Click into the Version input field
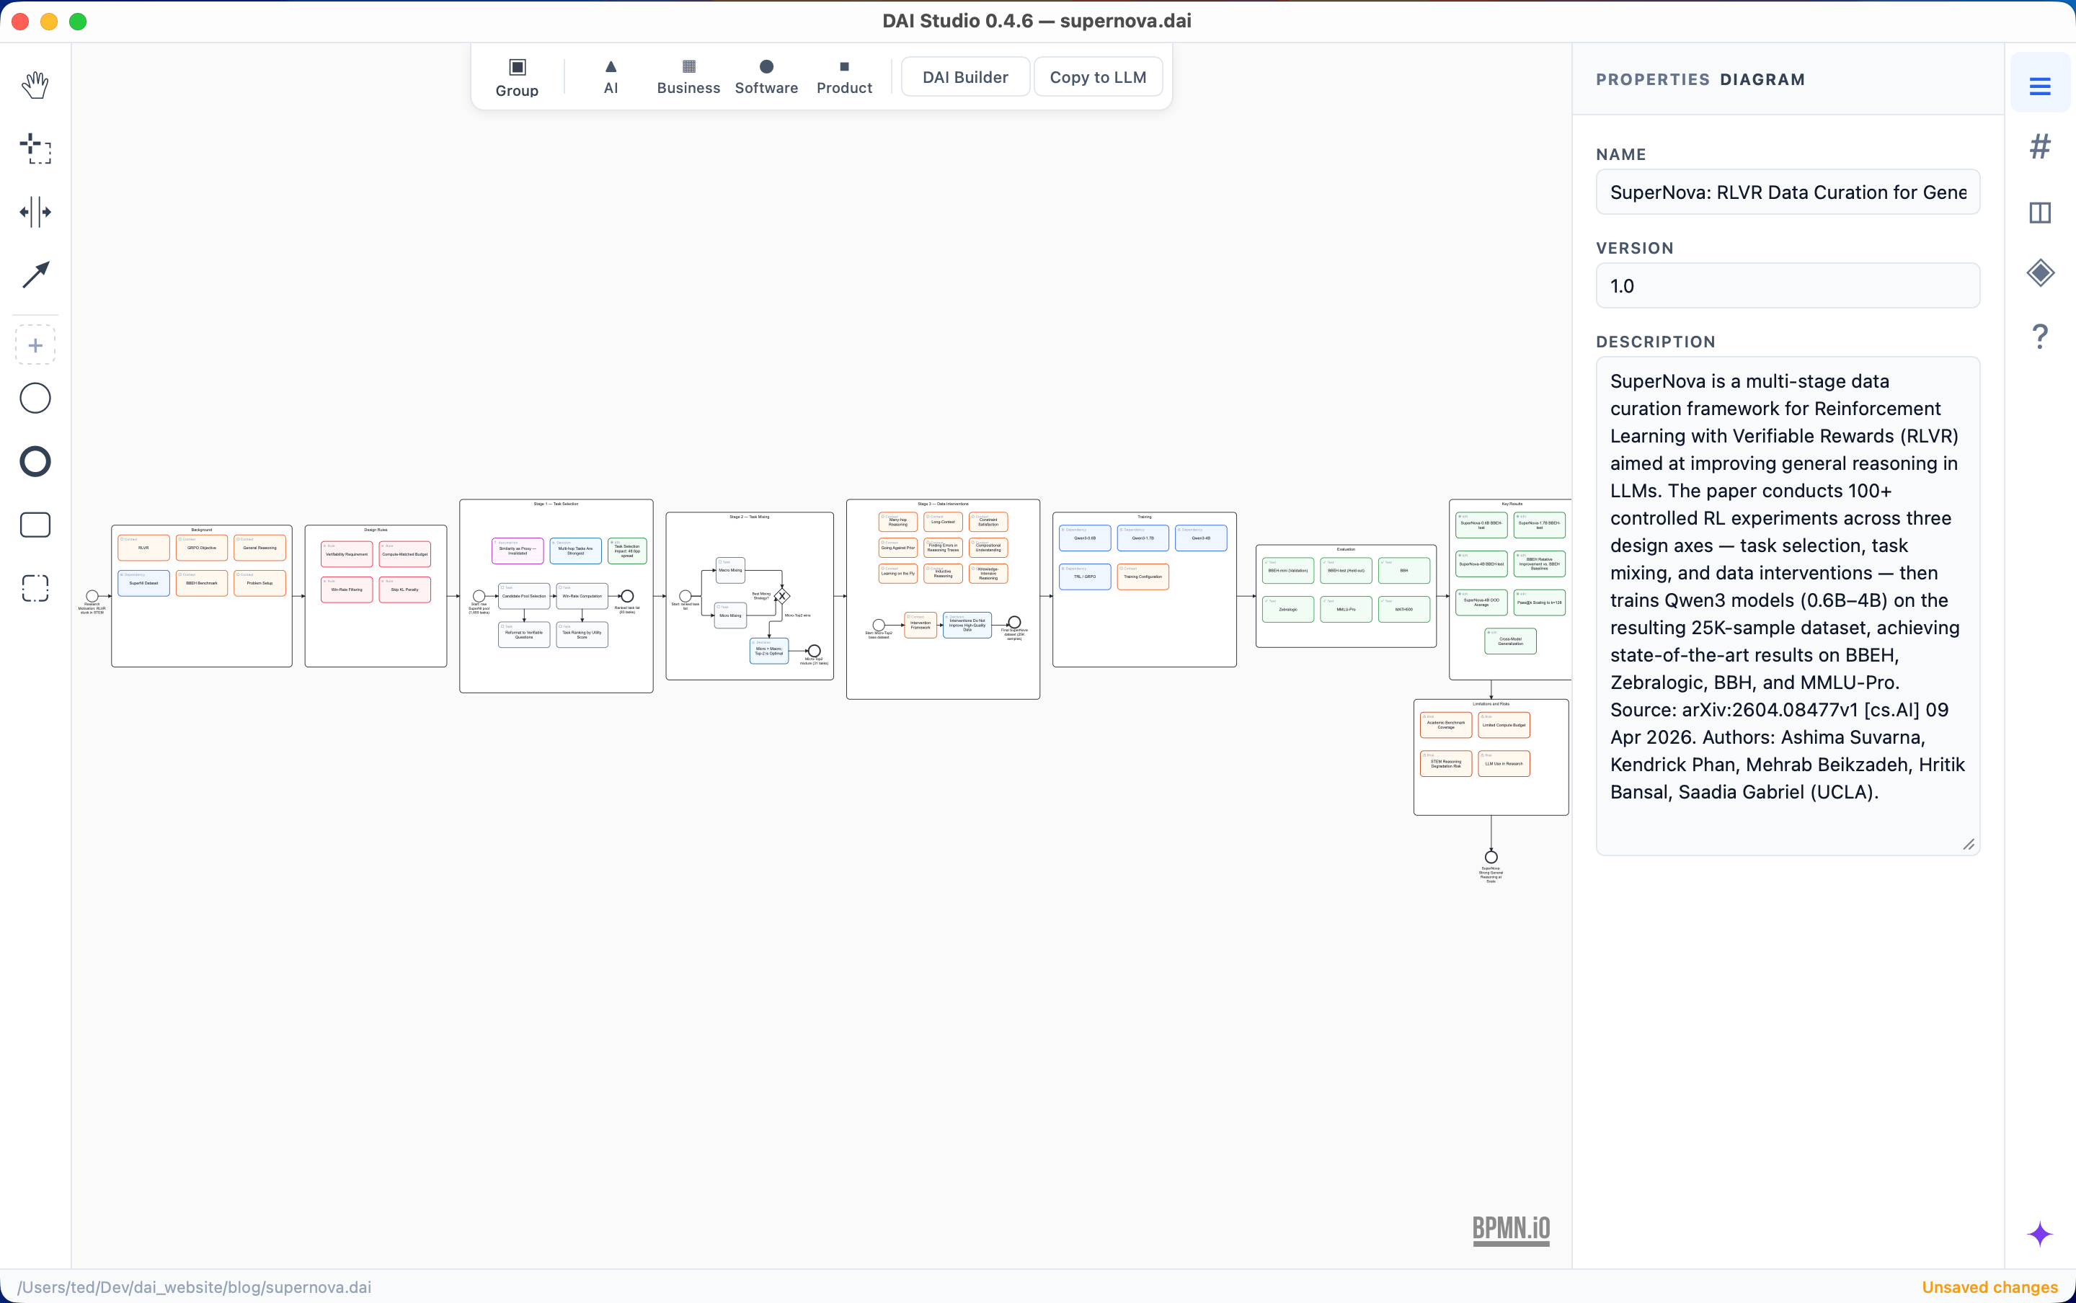2076x1303 pixels. pos(1788,286)
